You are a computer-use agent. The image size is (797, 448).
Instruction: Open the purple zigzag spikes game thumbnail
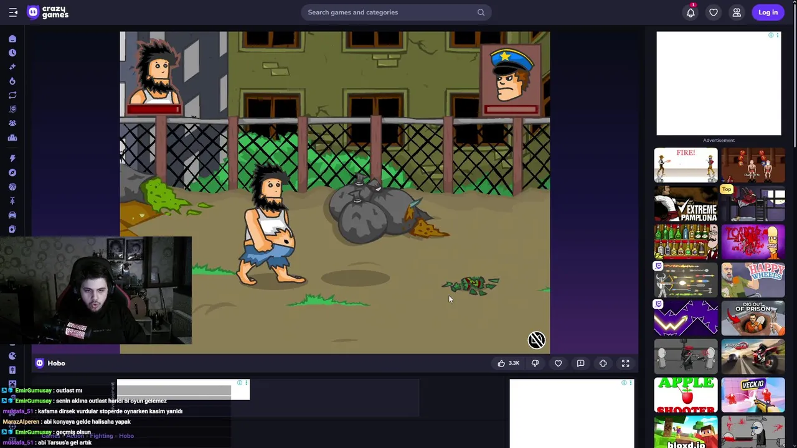click(x=686, y=319)
